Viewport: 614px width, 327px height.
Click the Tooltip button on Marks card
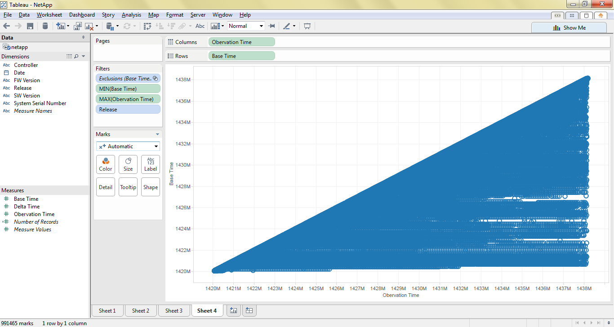coord(128,187)
